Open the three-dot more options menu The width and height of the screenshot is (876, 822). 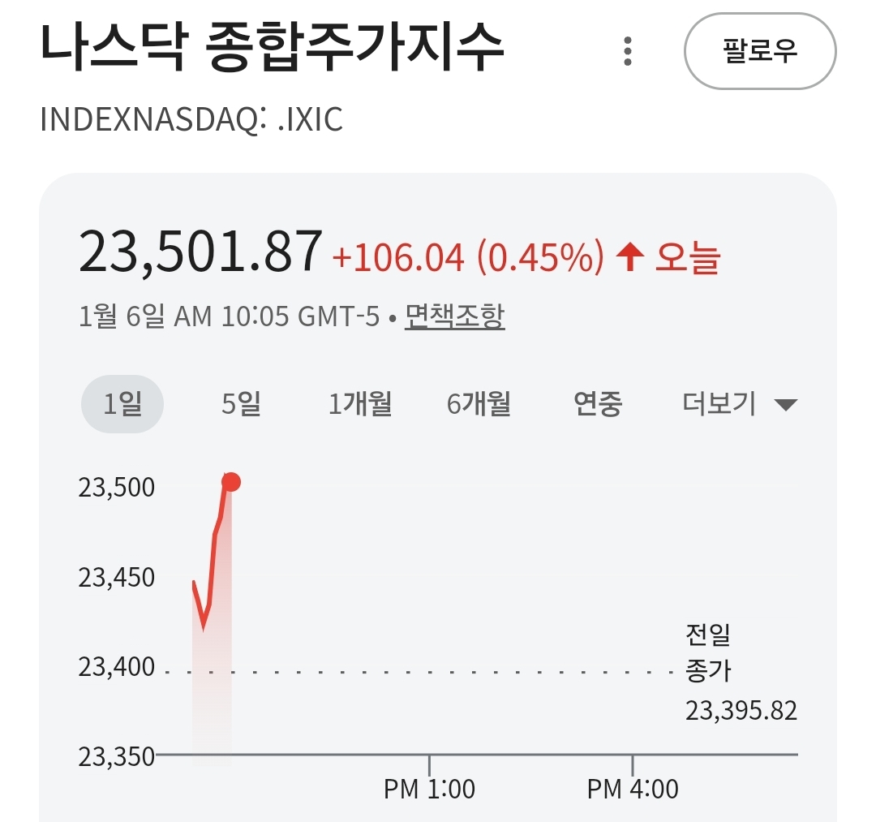(x=627, y=51)
